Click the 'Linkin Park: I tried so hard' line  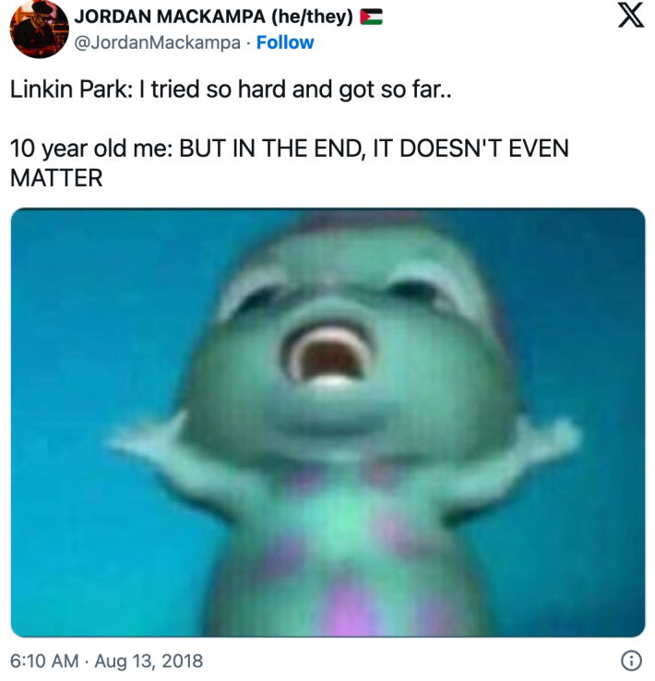pos(231,89)
